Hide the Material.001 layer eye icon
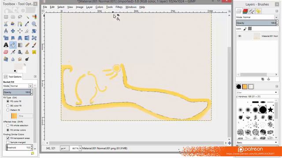The width and height of the screenshot is (282, 158). click(239, 36)
